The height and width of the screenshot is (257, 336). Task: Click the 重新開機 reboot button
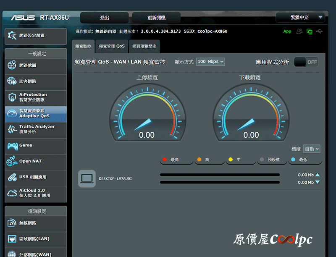pyautogui.click(x=156, y=18)
